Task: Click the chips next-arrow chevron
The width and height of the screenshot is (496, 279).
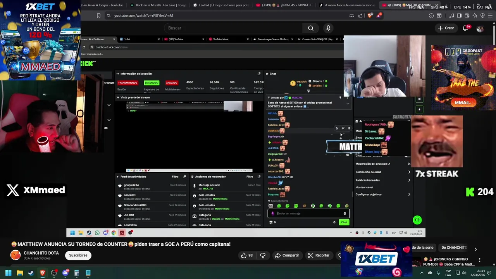Action: [x=475, y=249]
